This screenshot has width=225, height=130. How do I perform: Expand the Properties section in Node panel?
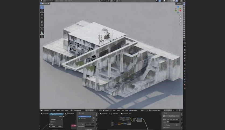tap(167, 128)
